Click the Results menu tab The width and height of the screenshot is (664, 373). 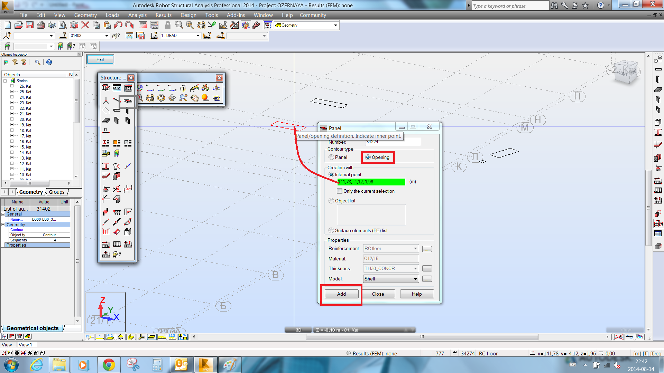[x=163, y=15]
